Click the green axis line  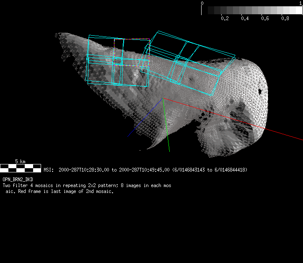166,125
